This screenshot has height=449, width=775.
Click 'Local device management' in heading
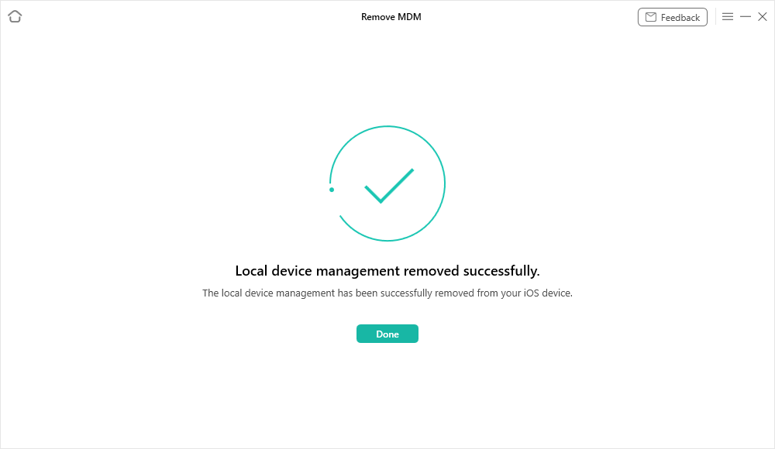(317, 271)
